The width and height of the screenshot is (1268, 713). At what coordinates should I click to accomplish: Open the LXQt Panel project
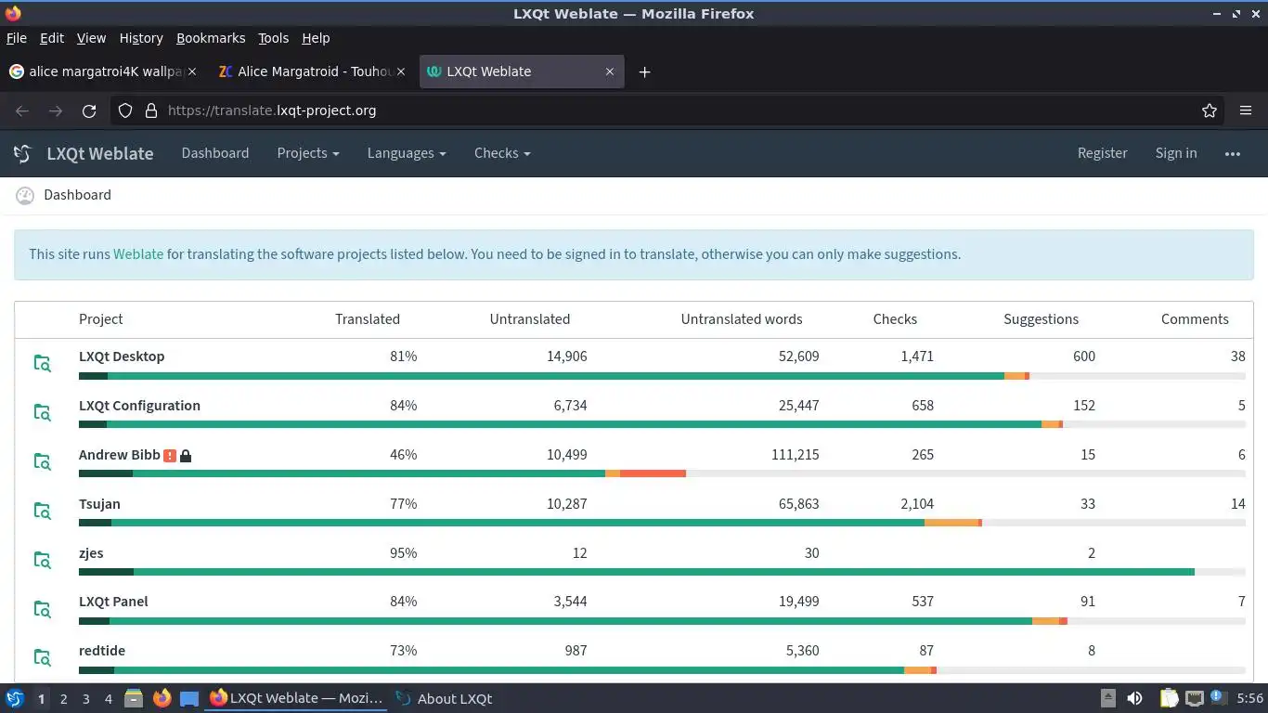(x=113, y=602)
